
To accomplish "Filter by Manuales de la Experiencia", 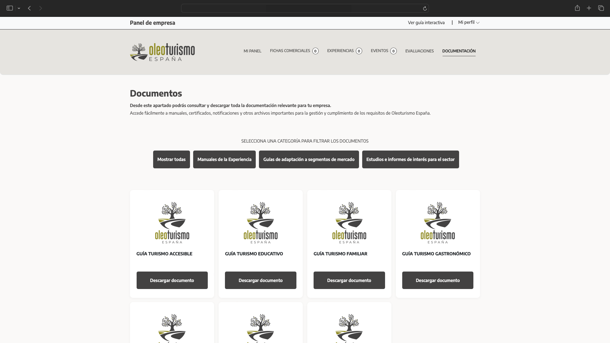I will (224, 159).
